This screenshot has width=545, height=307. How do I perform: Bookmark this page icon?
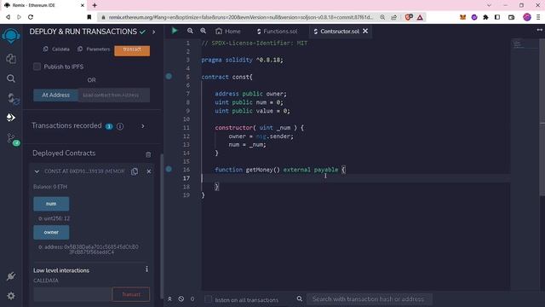pos(89,17)
